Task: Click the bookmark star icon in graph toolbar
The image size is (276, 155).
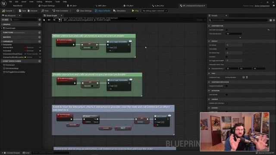Action: click(44, 20)
